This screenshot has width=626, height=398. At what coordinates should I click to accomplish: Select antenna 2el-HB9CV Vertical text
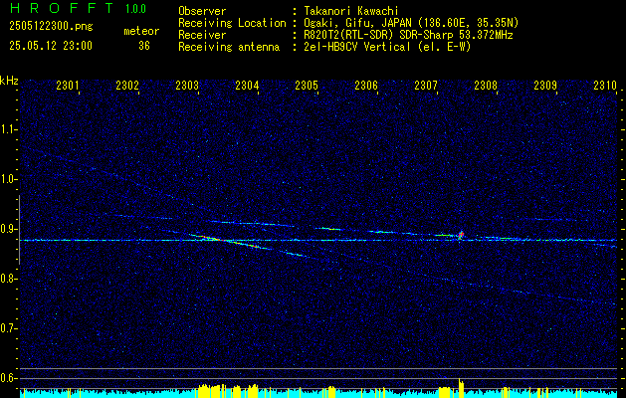[x=387, y=47]
